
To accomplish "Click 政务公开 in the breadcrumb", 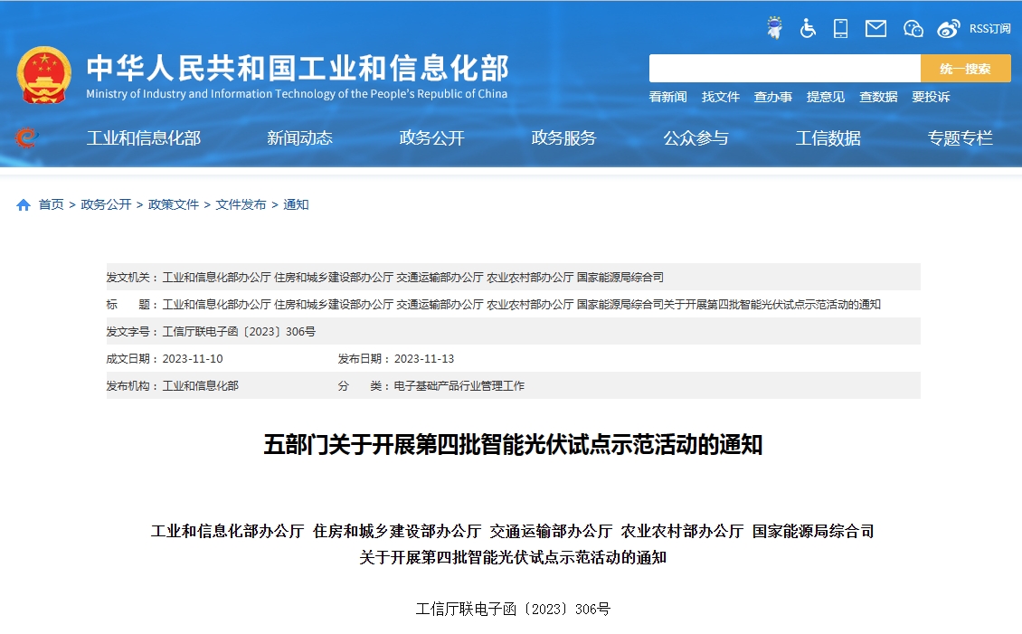I will pyautogui.click(x=106, y=204).
